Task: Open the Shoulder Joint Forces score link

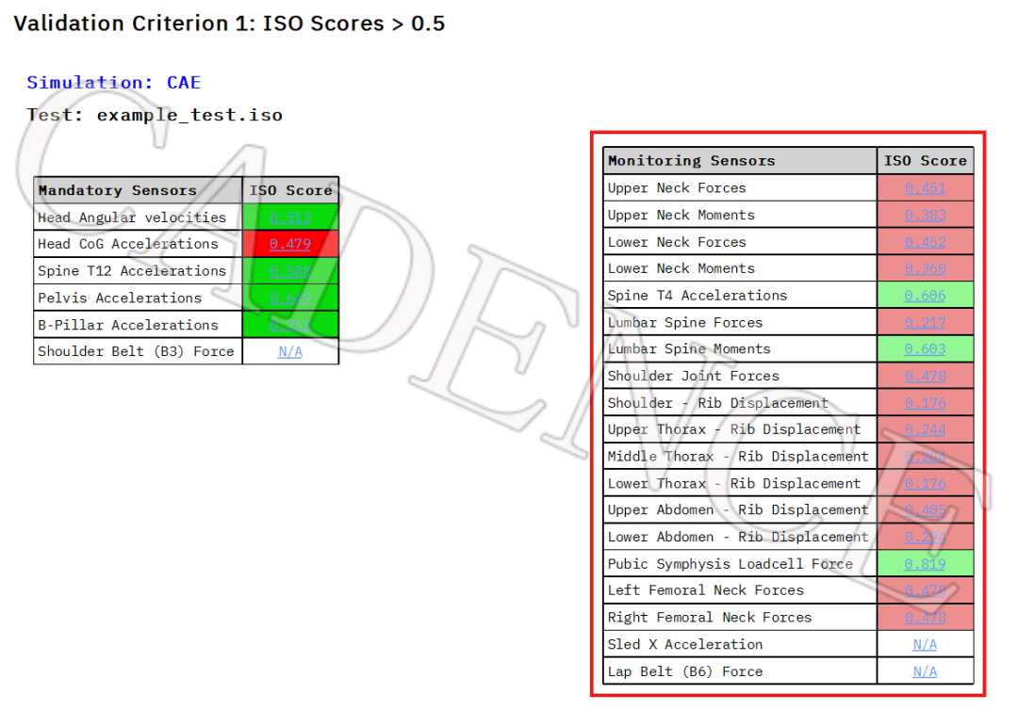Action: (x=925, y=376)
